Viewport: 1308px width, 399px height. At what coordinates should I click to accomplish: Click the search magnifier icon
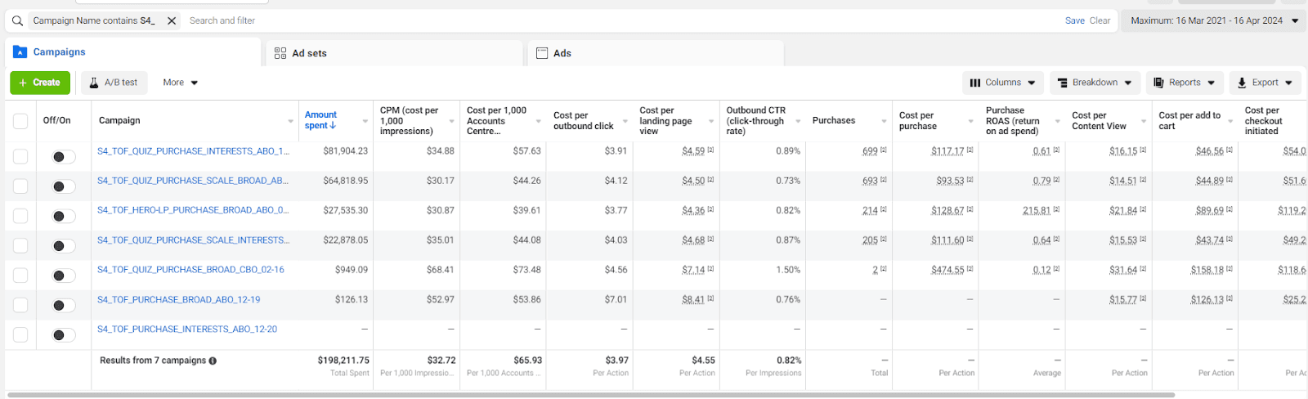coord(17,21)
